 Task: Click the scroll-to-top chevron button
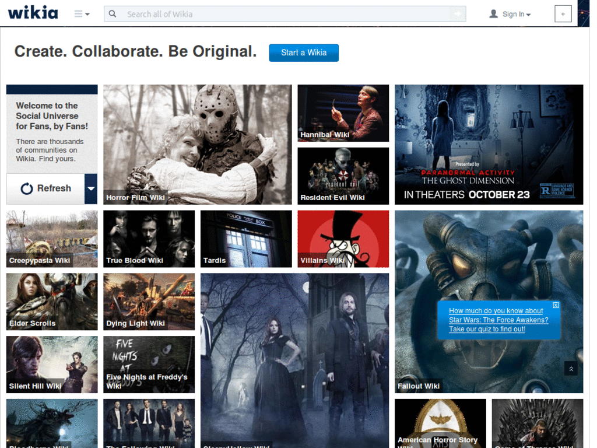pyautogui.click(x=571, y=369)
